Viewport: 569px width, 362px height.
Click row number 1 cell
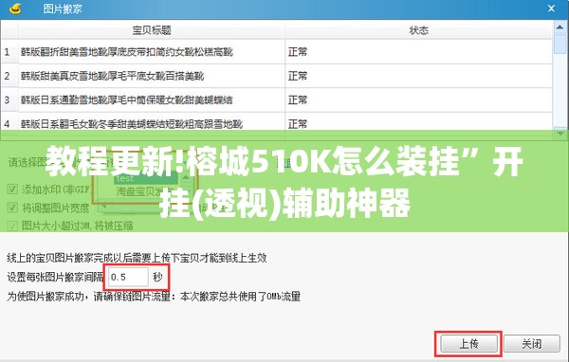pos(9,52)
